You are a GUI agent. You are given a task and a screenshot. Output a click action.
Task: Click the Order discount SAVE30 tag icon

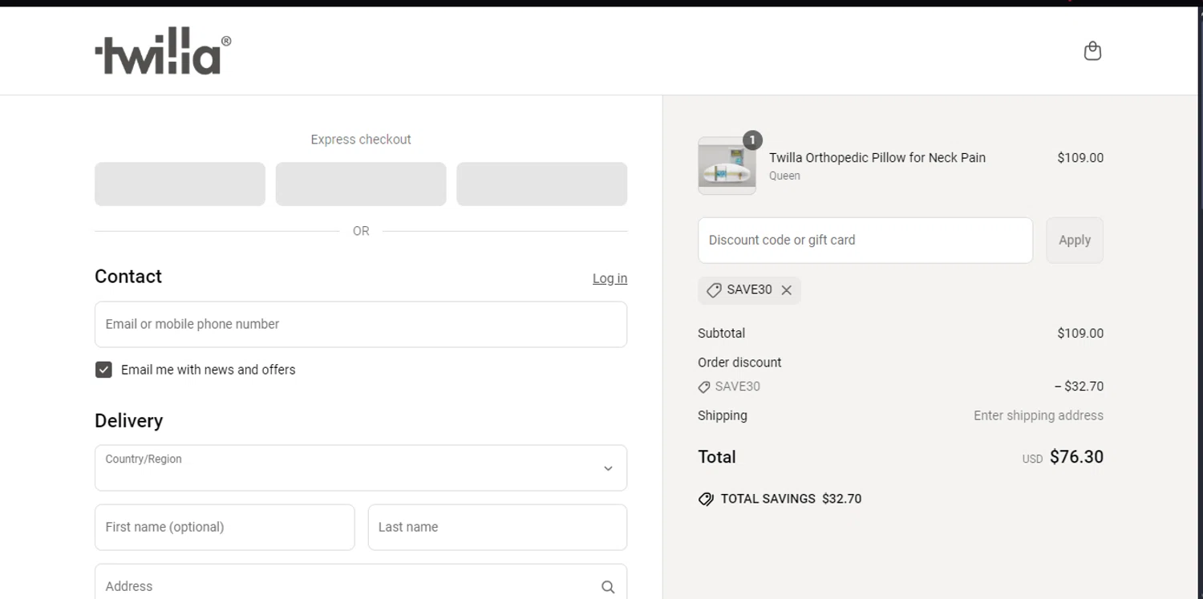point(704,387)
